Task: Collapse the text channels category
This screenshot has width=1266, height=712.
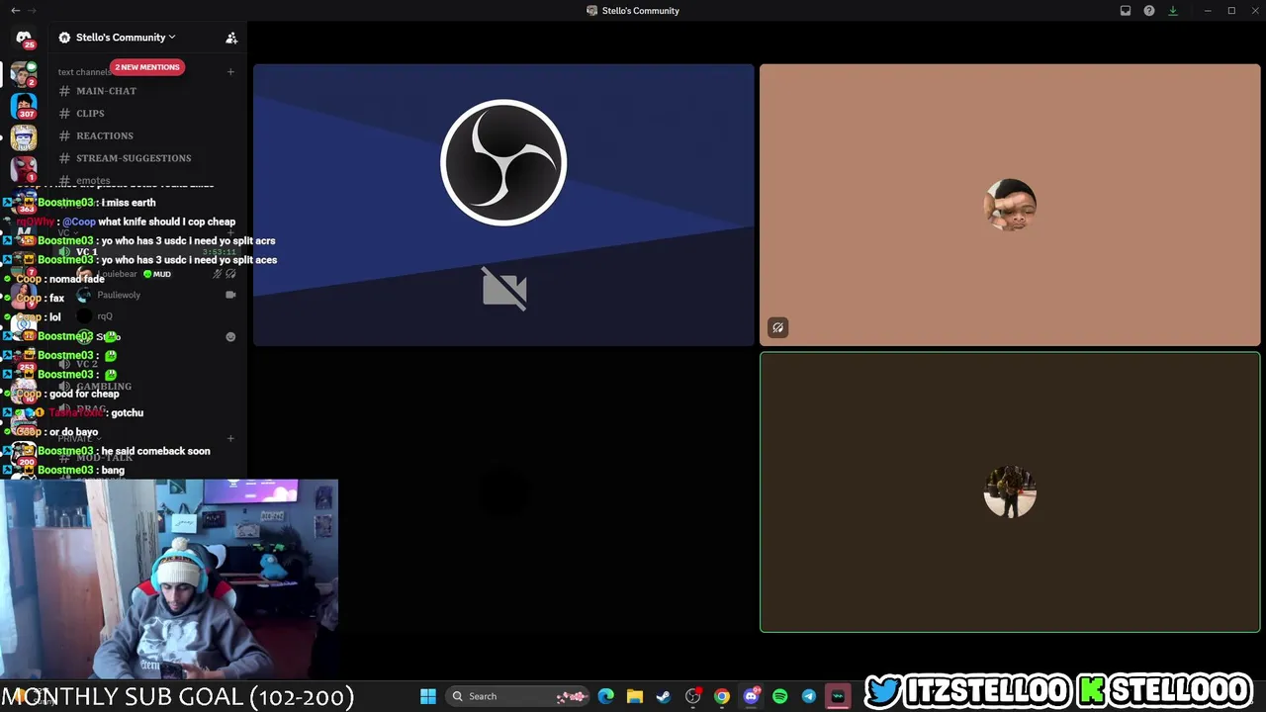Action: [83, 72]
